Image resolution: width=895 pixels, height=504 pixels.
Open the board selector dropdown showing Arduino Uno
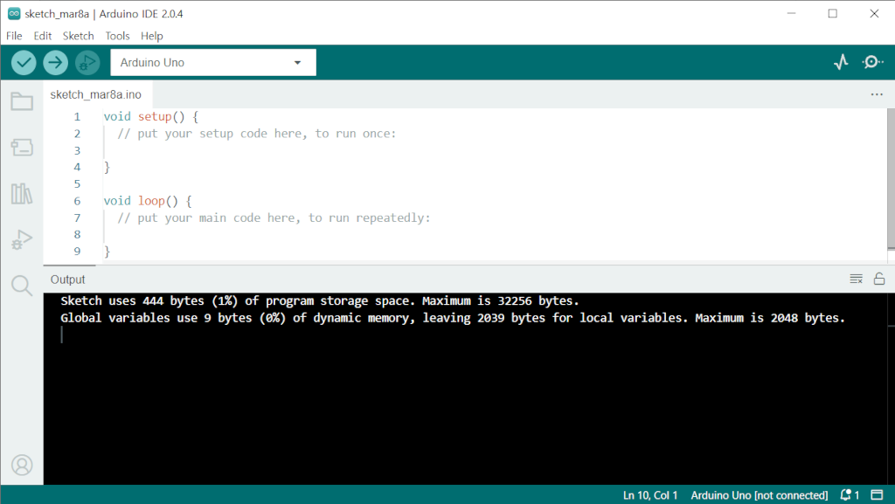[213, 63]
